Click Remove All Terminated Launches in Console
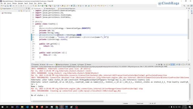The image size is (193, 109). pyautogui.click(x=161, y=64)
